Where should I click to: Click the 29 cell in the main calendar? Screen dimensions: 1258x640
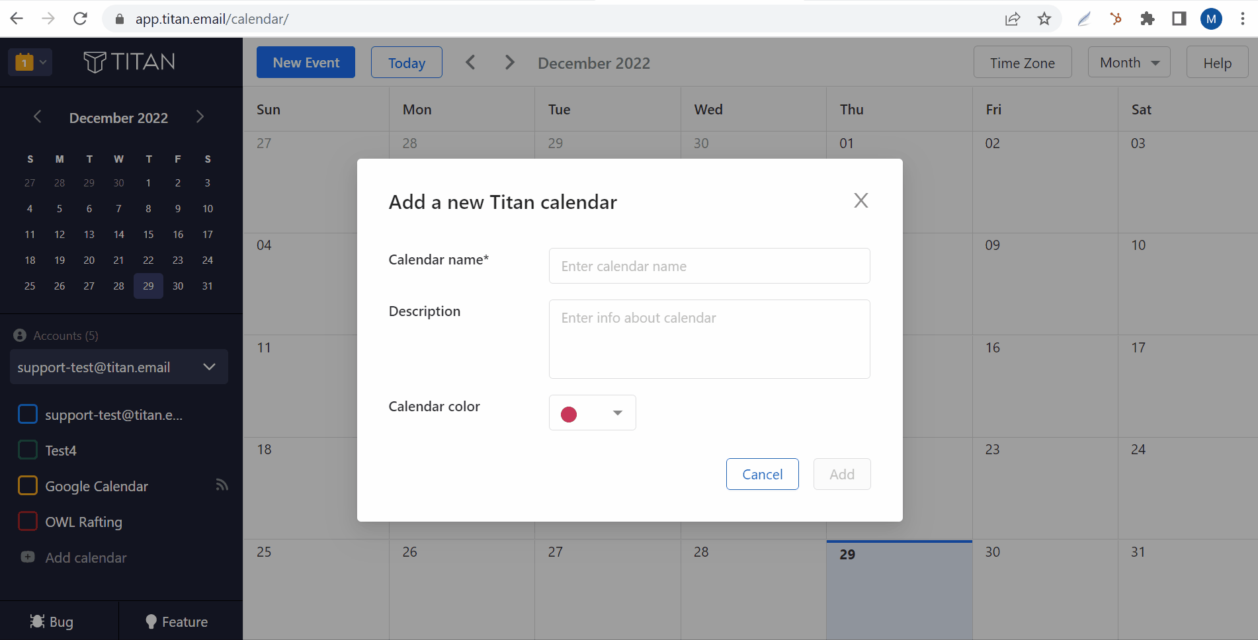pos(899,590)
